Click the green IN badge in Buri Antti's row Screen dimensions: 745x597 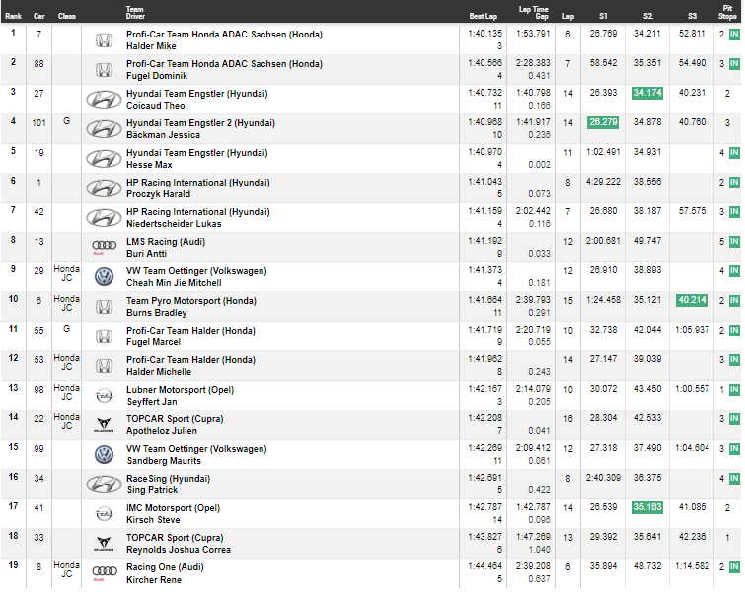pos(734,242)
